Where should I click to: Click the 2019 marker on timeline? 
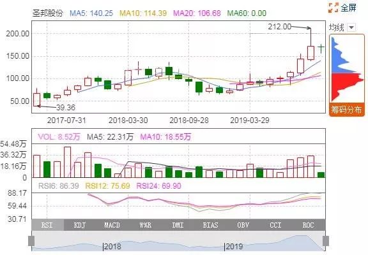point(234,246)
